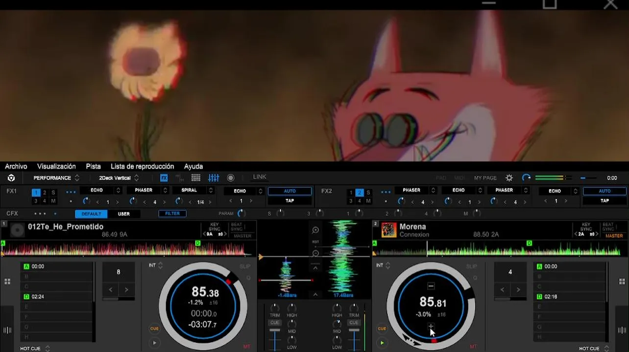Toggle FX1 deck 1 assignment
The height and width of the screenshot is (352, 629).
click(x=36, y=193)
